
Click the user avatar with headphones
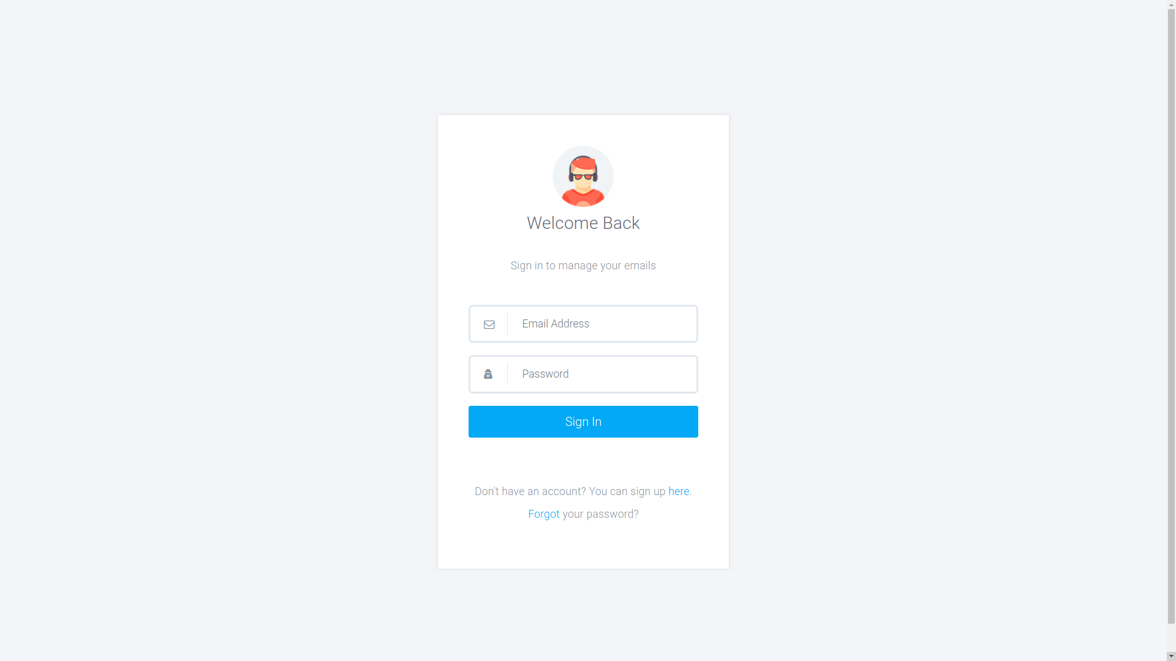[583, 176]
